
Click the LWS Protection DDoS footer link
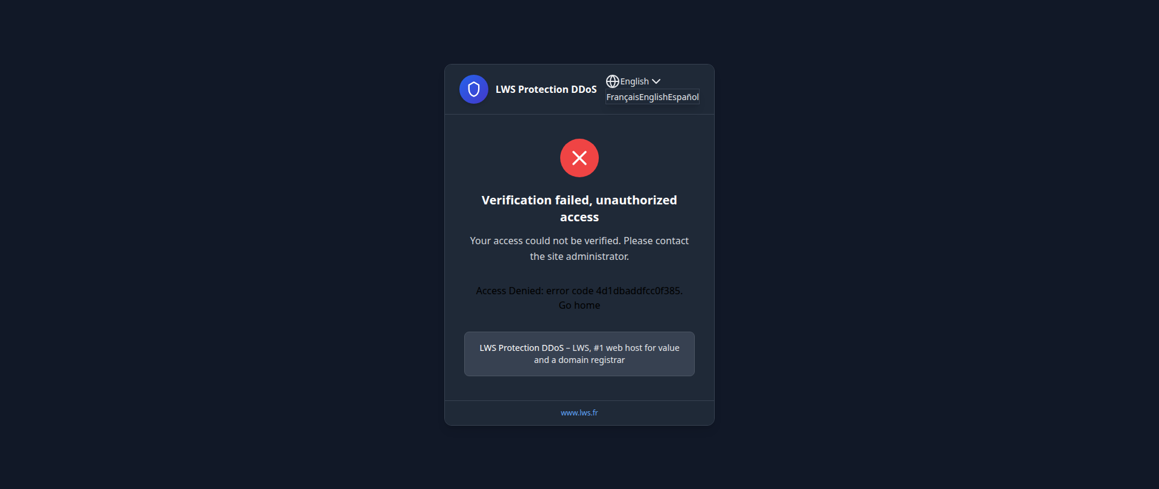click(522, 348)
